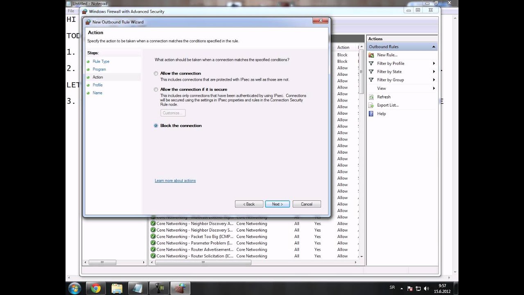The height and width of the screenshot is (295, 524).
Task: Click the rules list scroll down arrow
Action: [x=361, y=256]
